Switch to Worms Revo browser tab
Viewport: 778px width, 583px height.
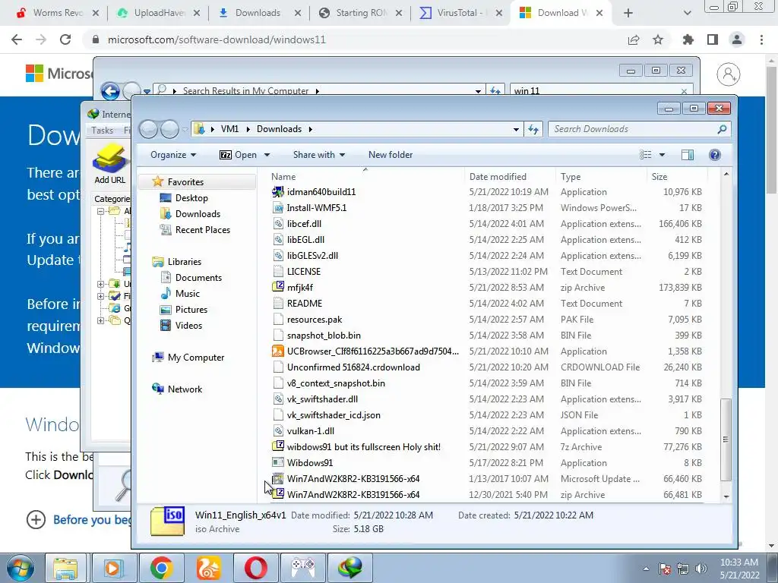[x=58, y=13]
